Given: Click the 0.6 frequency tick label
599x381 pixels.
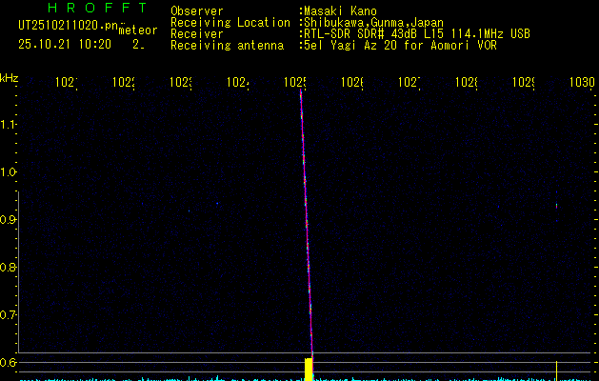Looking at the screenshot, I should click(9, 363).
